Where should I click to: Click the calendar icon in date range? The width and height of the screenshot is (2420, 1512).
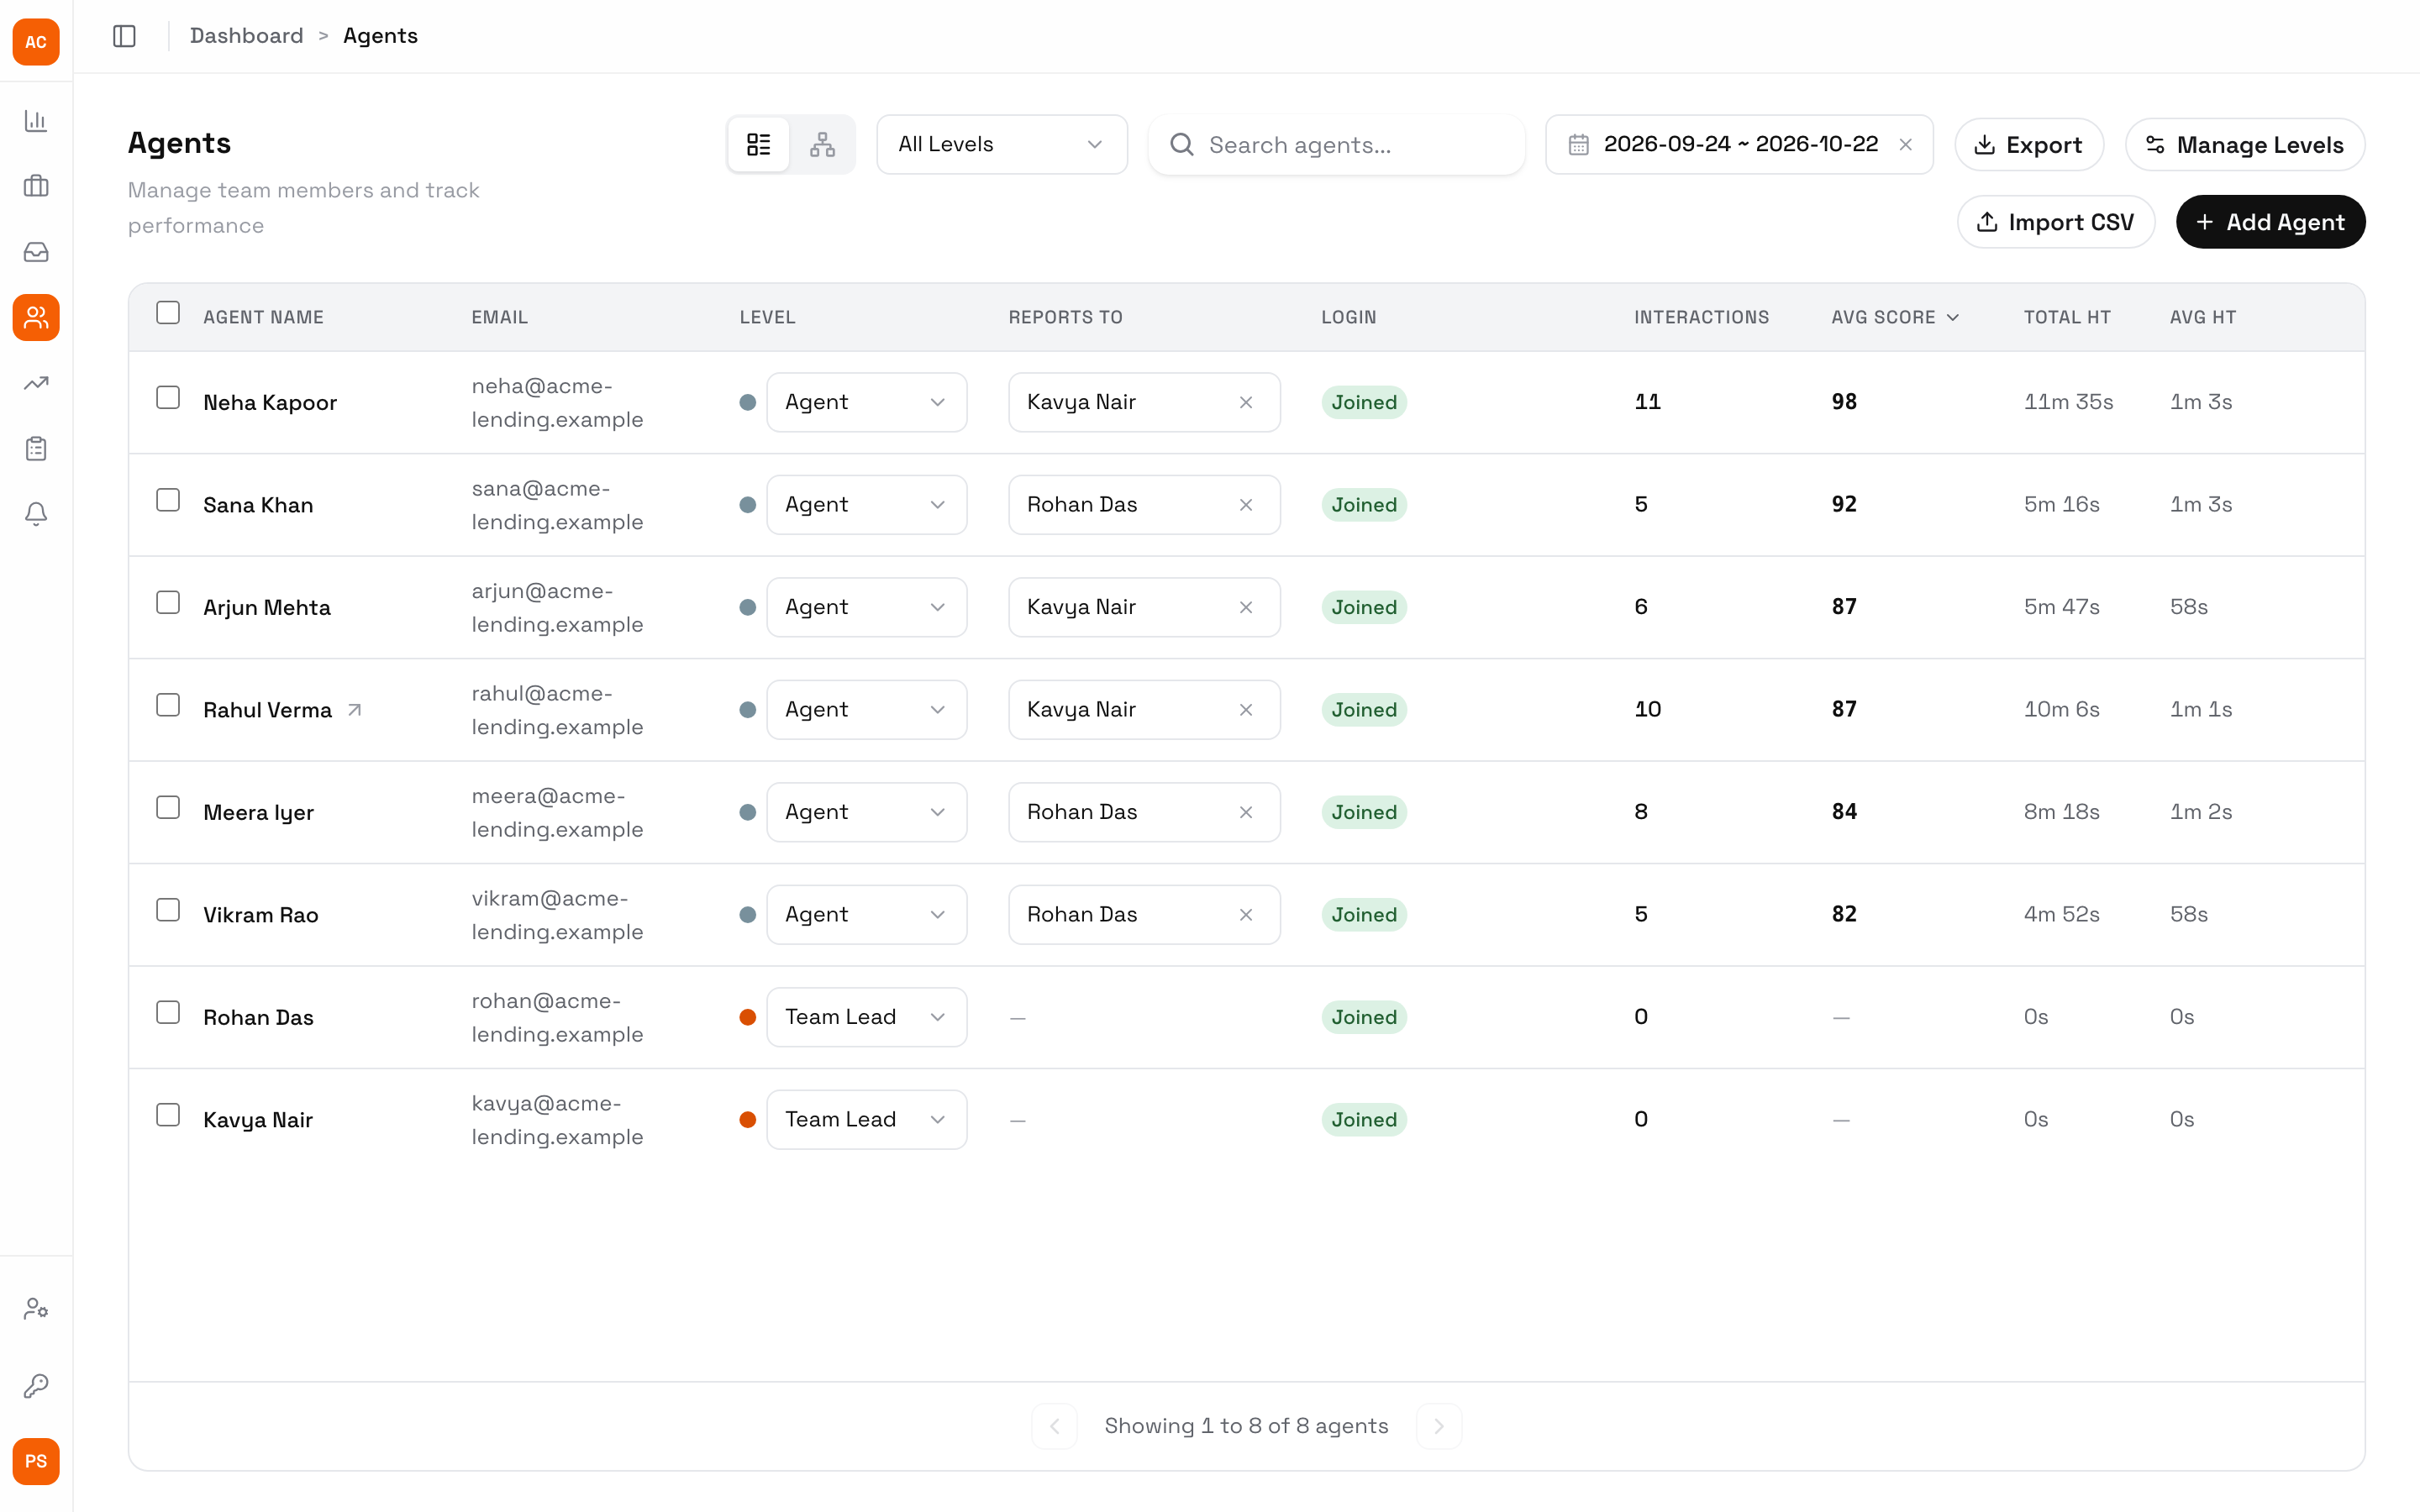[1579, 144]
